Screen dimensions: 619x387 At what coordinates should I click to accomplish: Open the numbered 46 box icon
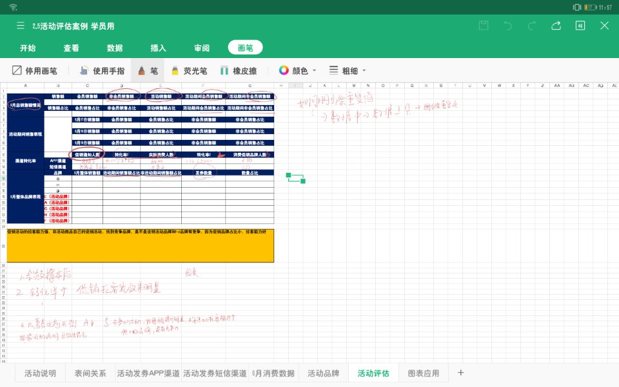(x=580, y=26)
